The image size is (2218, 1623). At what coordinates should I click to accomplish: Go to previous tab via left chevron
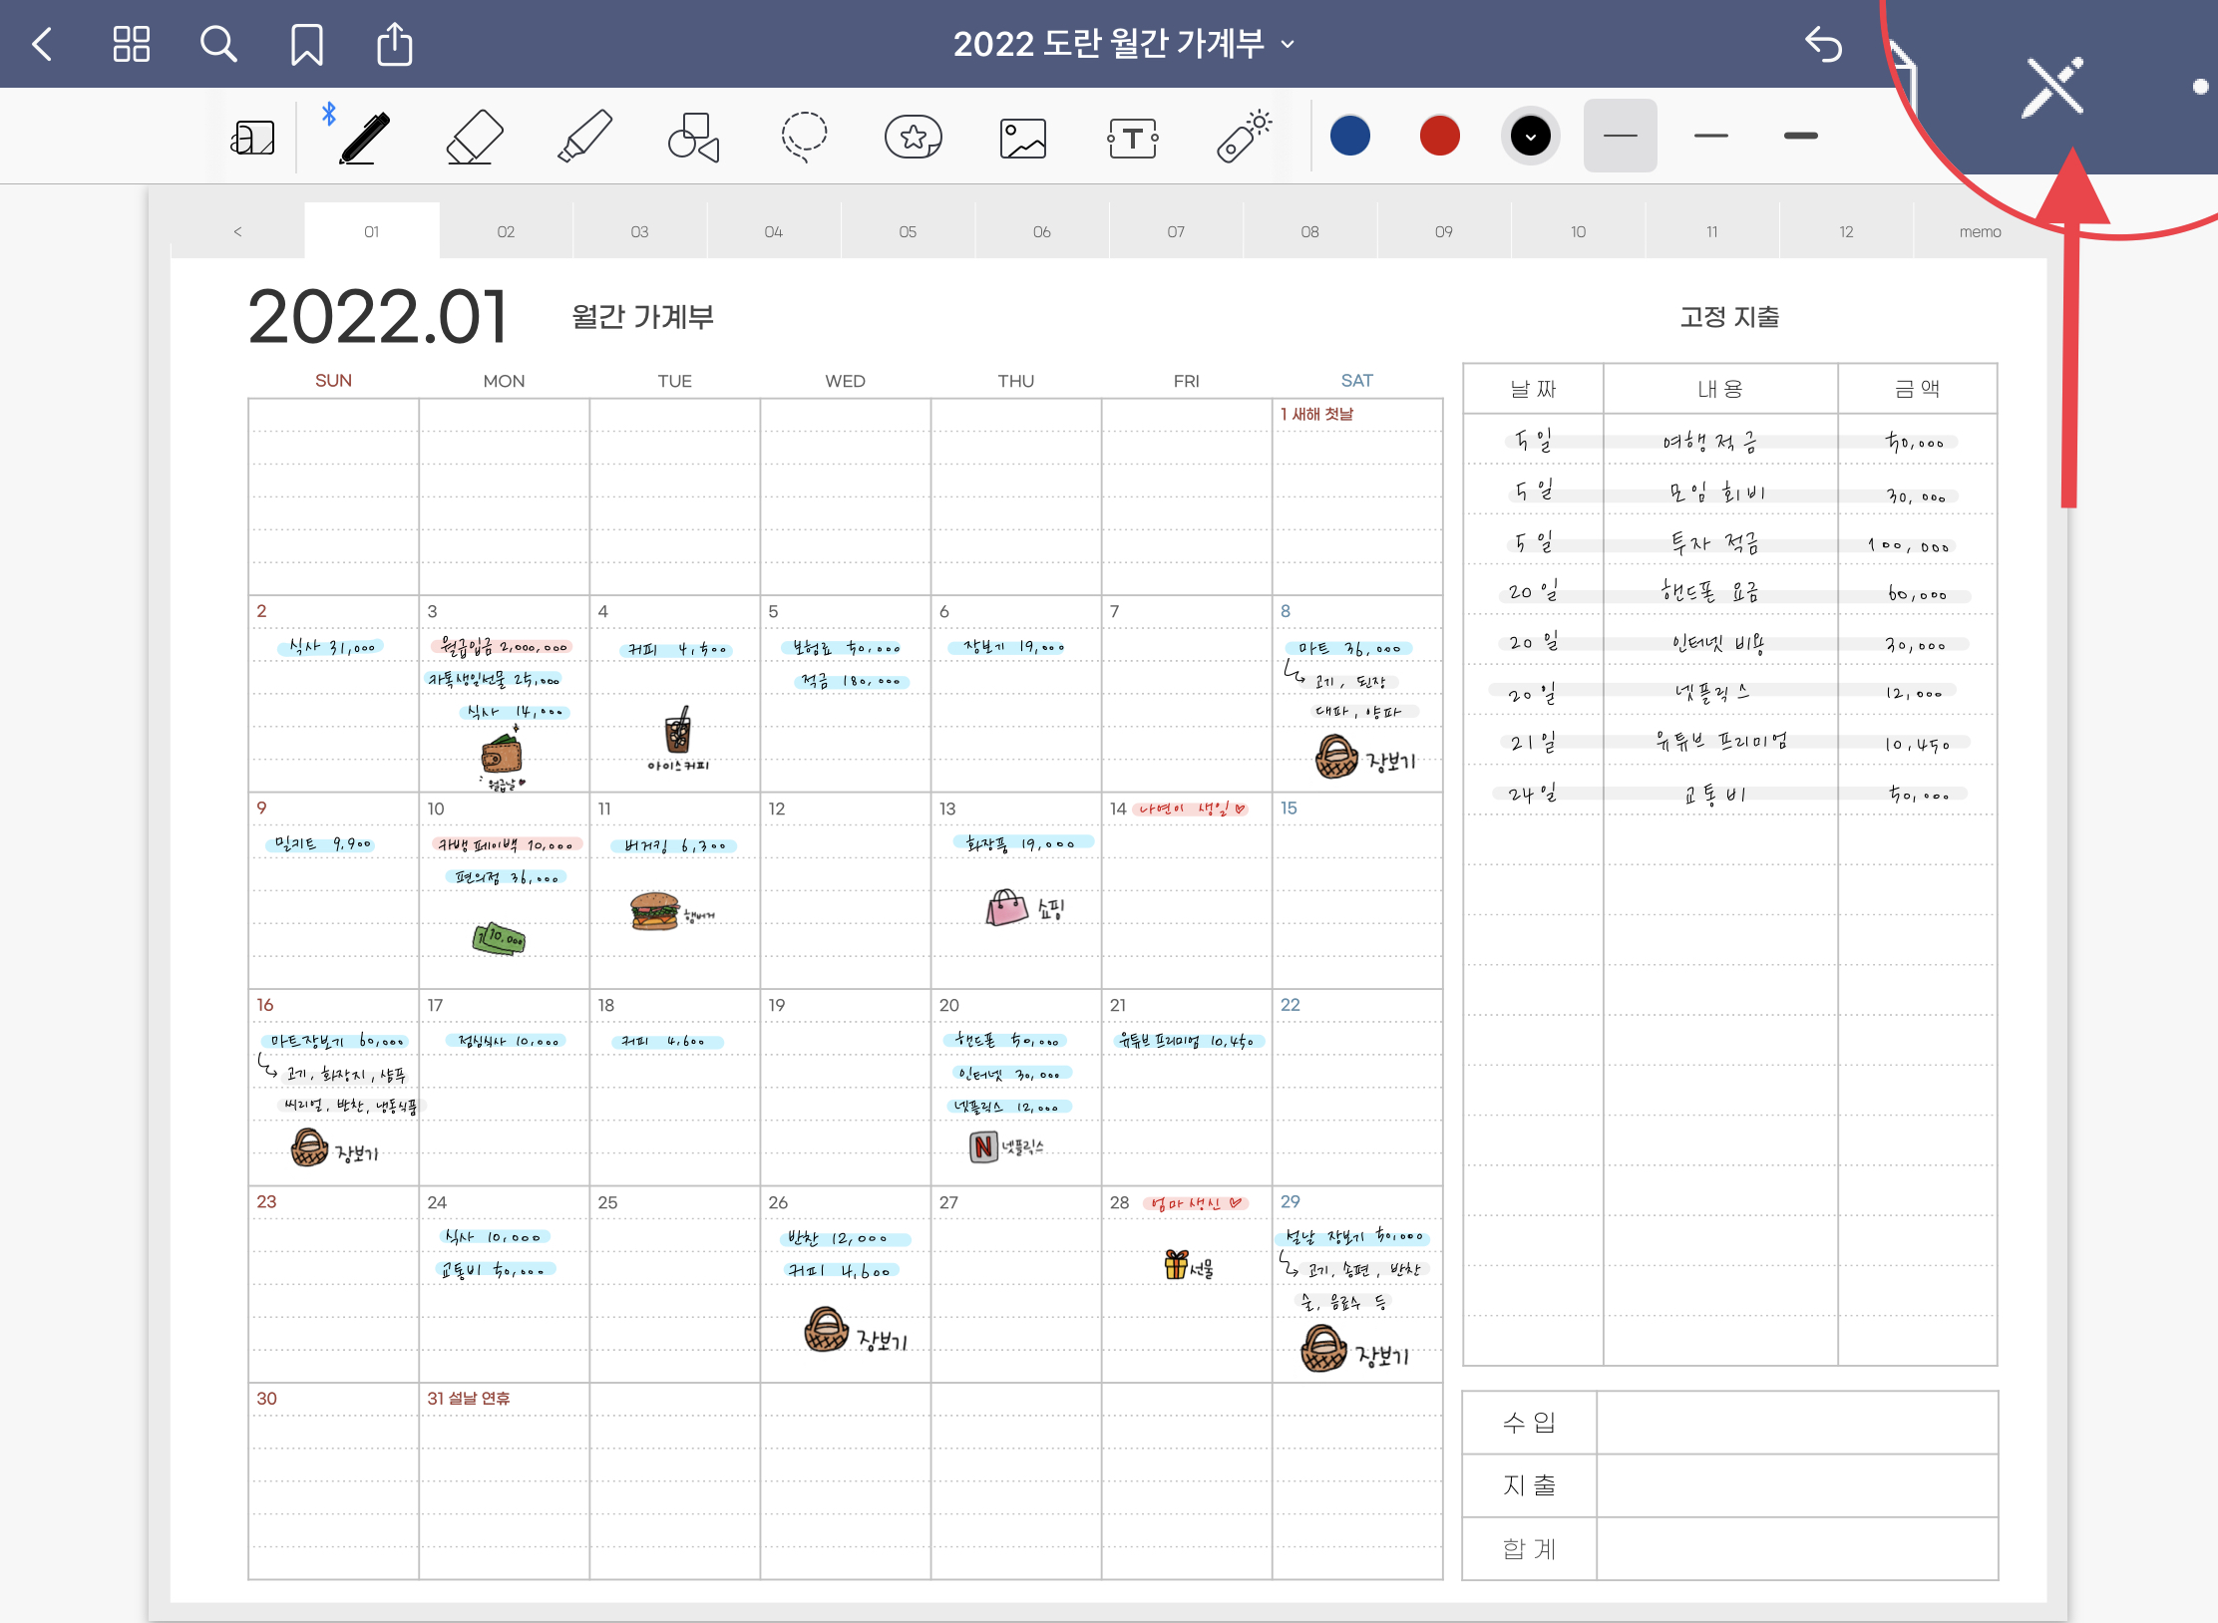tap(237, 231)
